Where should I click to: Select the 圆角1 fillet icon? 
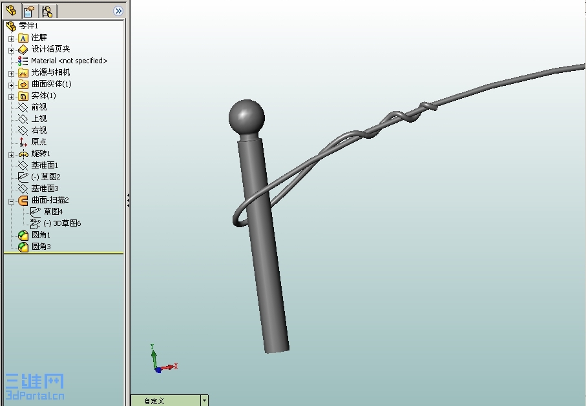tap(23, 235)
